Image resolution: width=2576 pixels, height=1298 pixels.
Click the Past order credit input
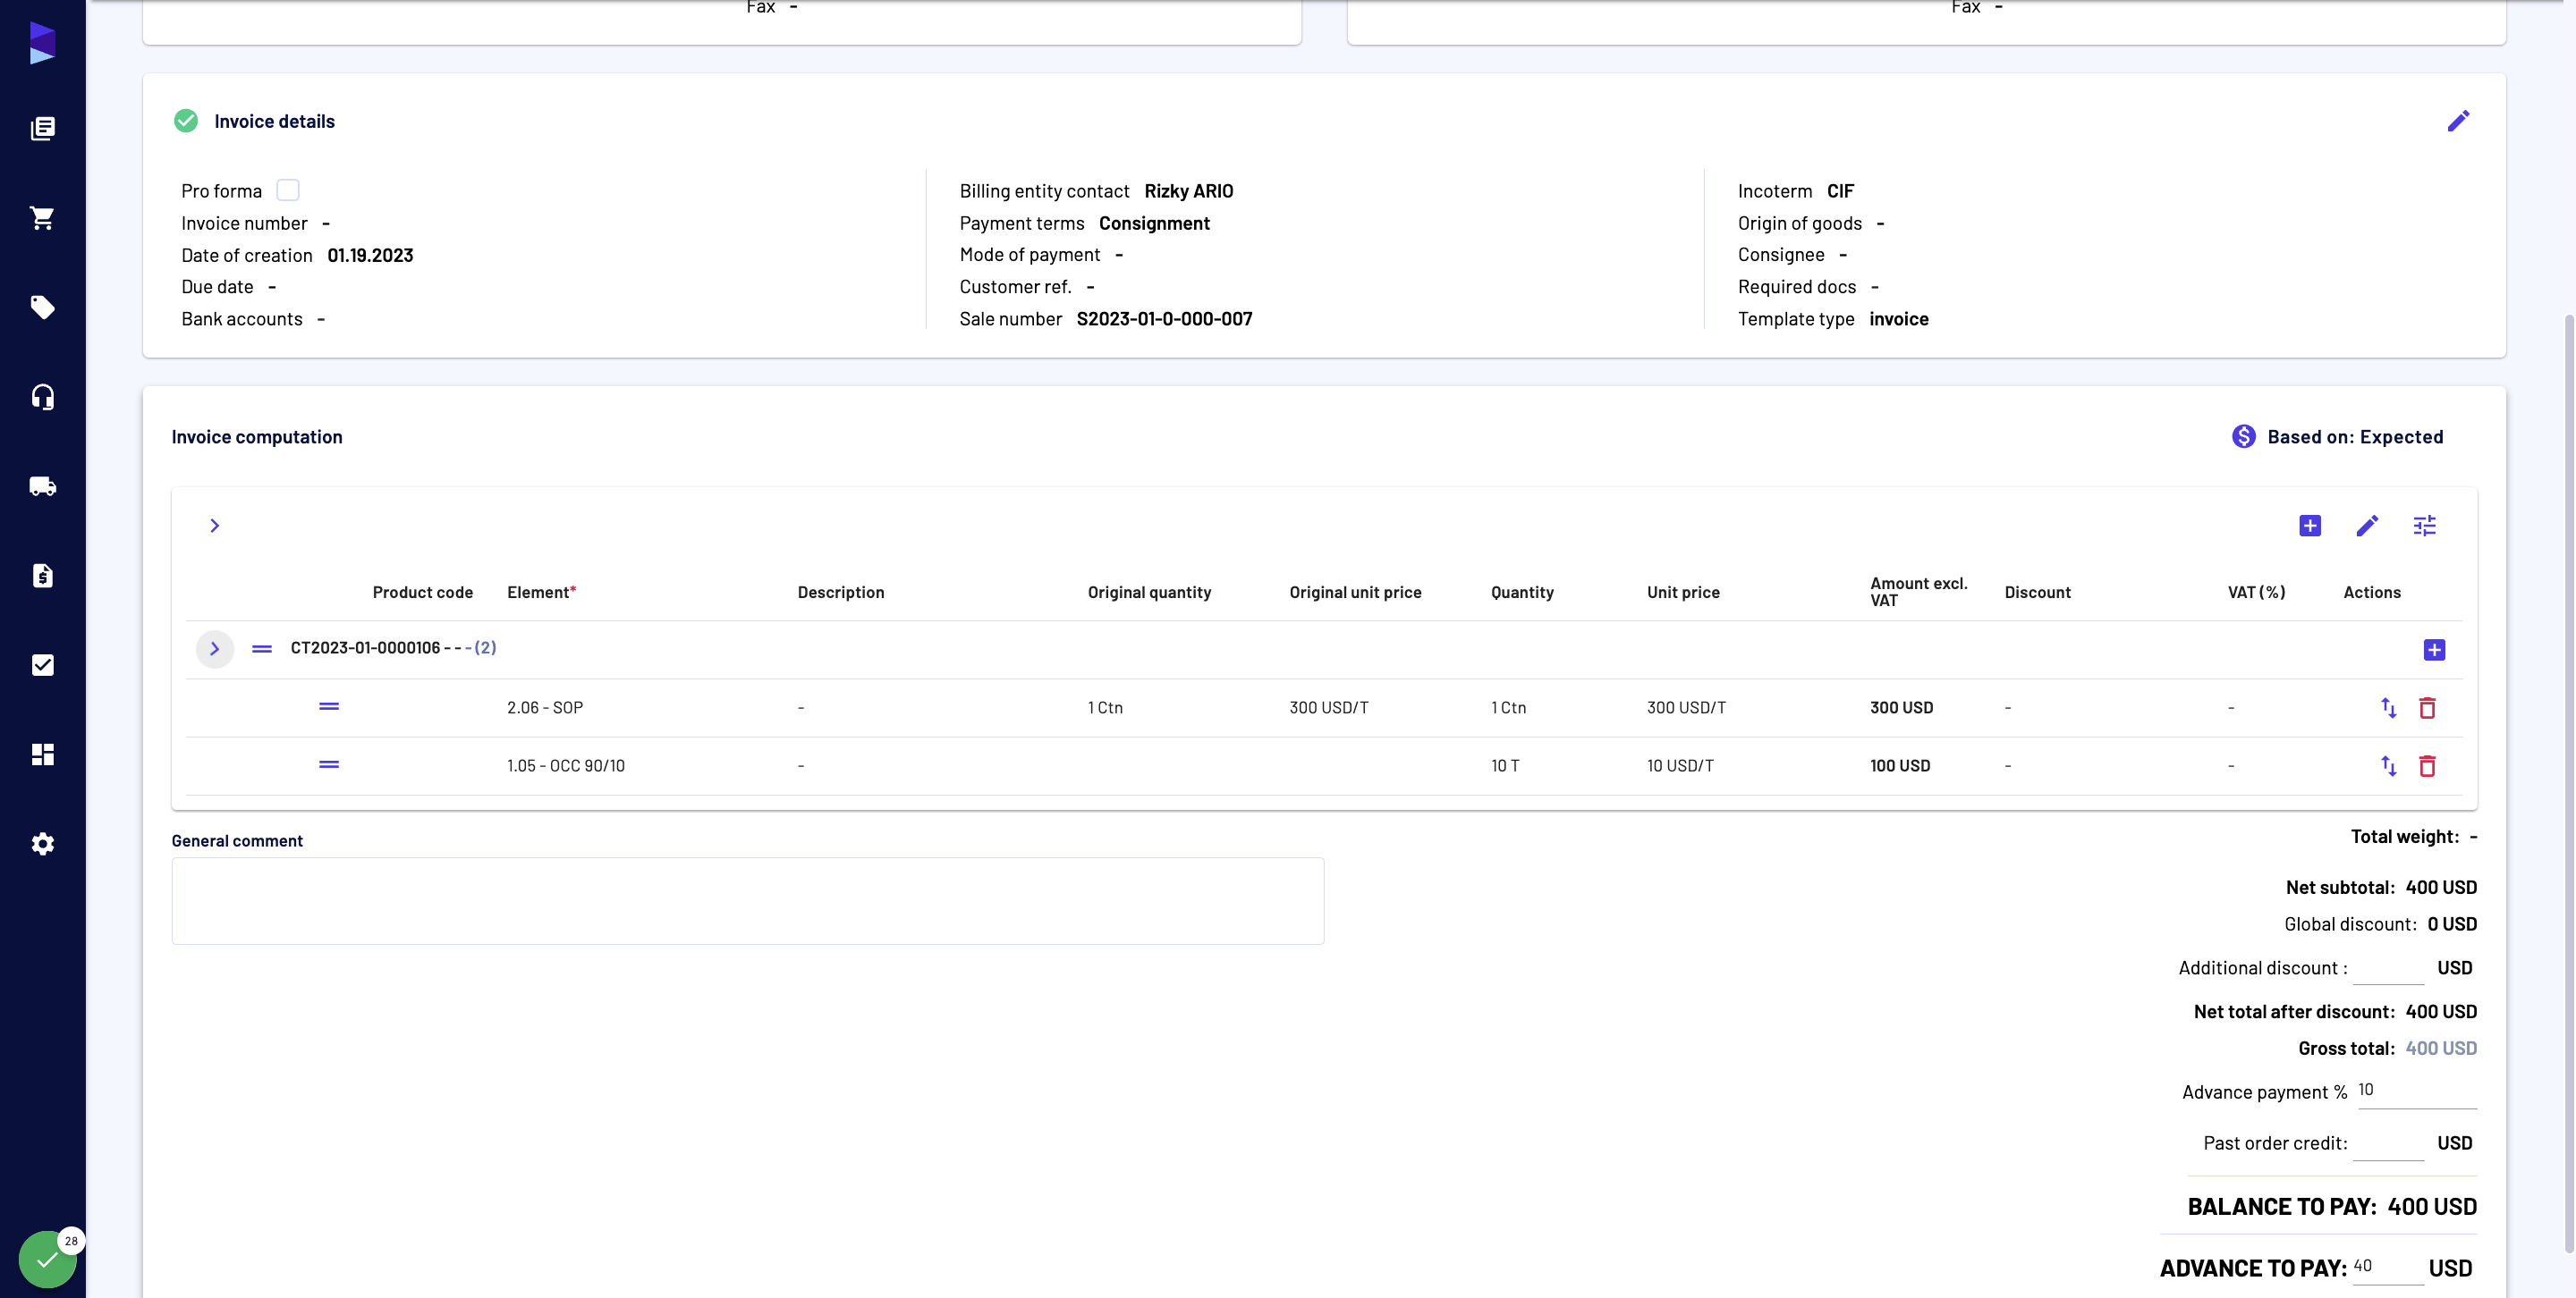click(x=2388, y=1144)
